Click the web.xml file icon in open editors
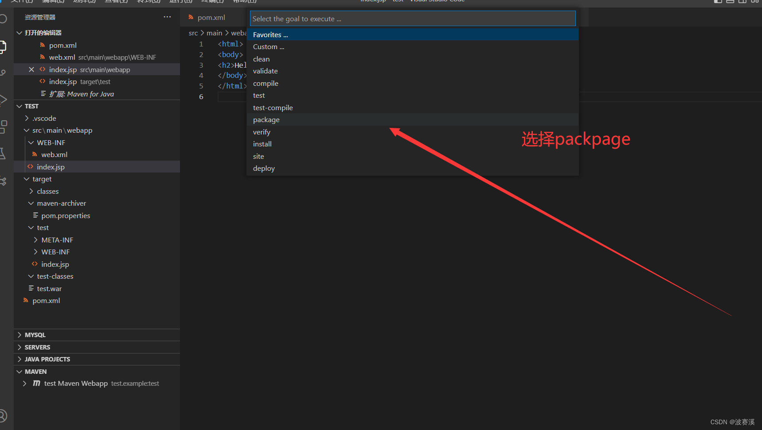The width and height of the screenshot is (762, 430). (43, 57)
